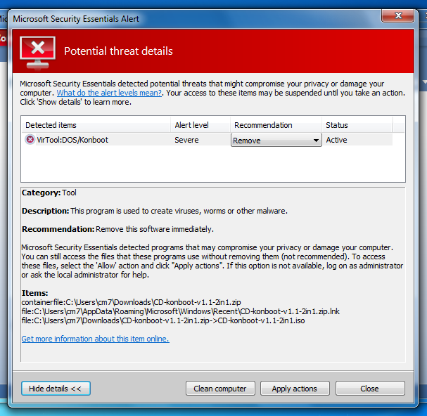Click the red threat icon beside VirTool:DOS/Konboot
This screenshot has height=416, width=427.
click(30, 140)
